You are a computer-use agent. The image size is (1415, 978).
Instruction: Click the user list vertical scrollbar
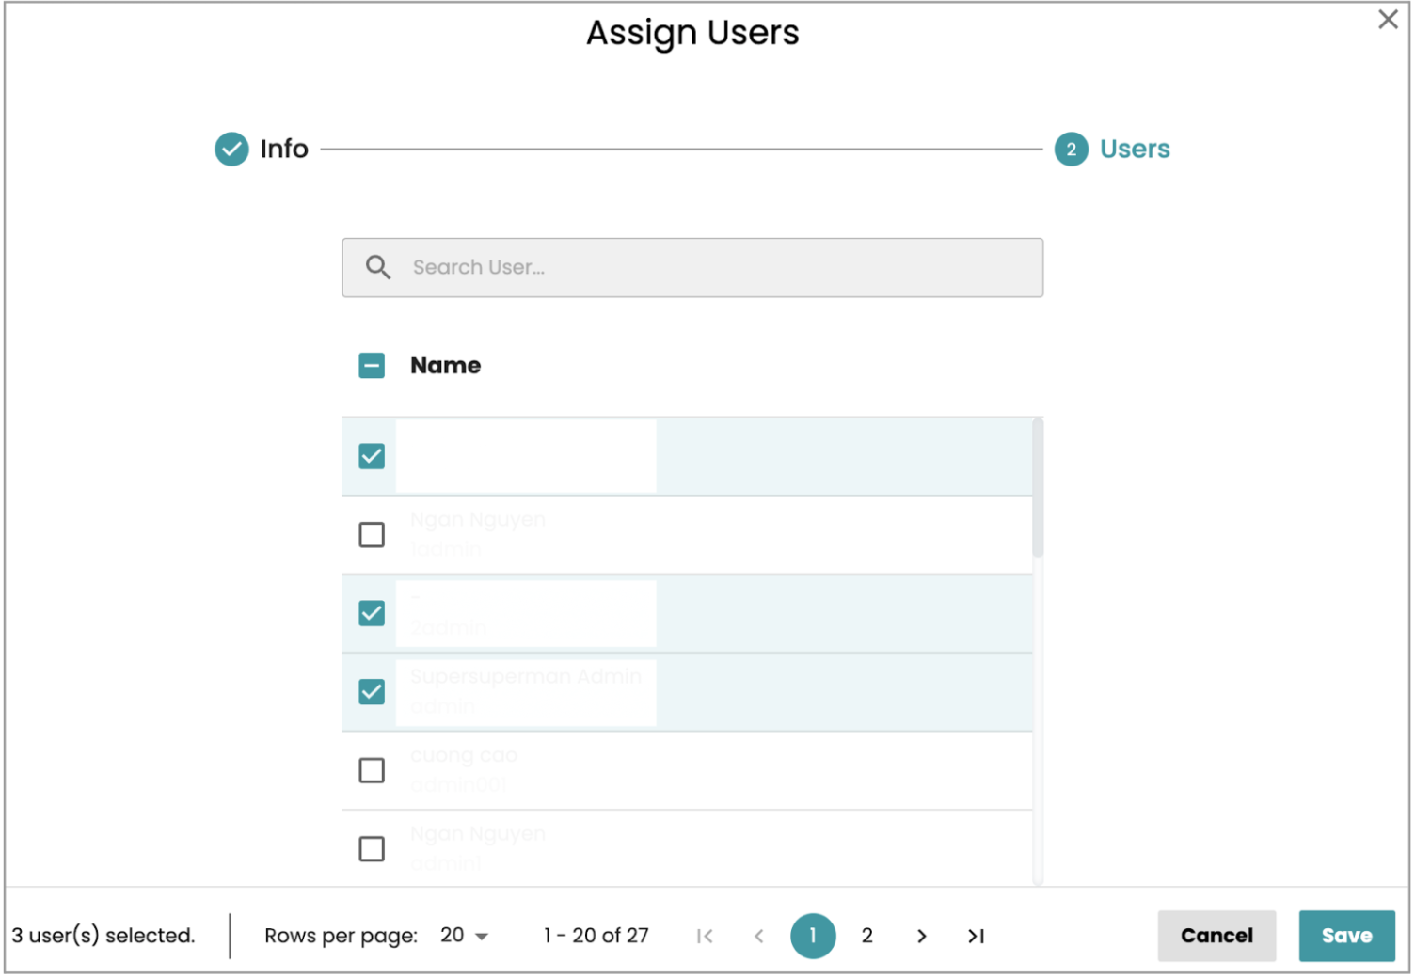[1038, 489]
